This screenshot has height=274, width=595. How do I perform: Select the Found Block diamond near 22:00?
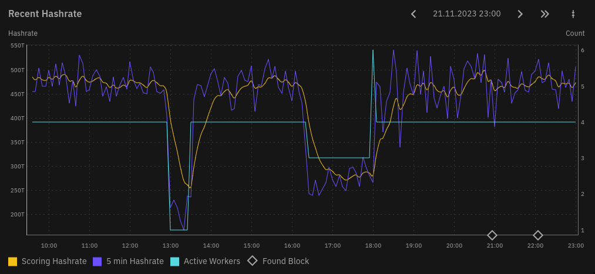point(537,235)
